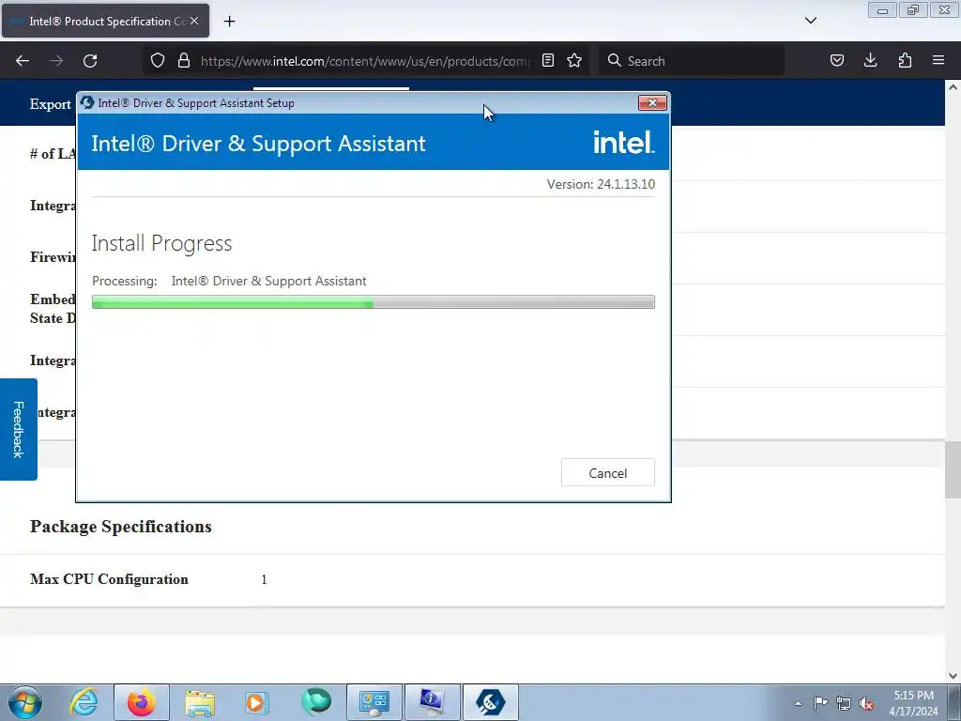Expand the list all tabs dropdown arrow
This screenshot has width=961, height=721.
pos(810,21)
